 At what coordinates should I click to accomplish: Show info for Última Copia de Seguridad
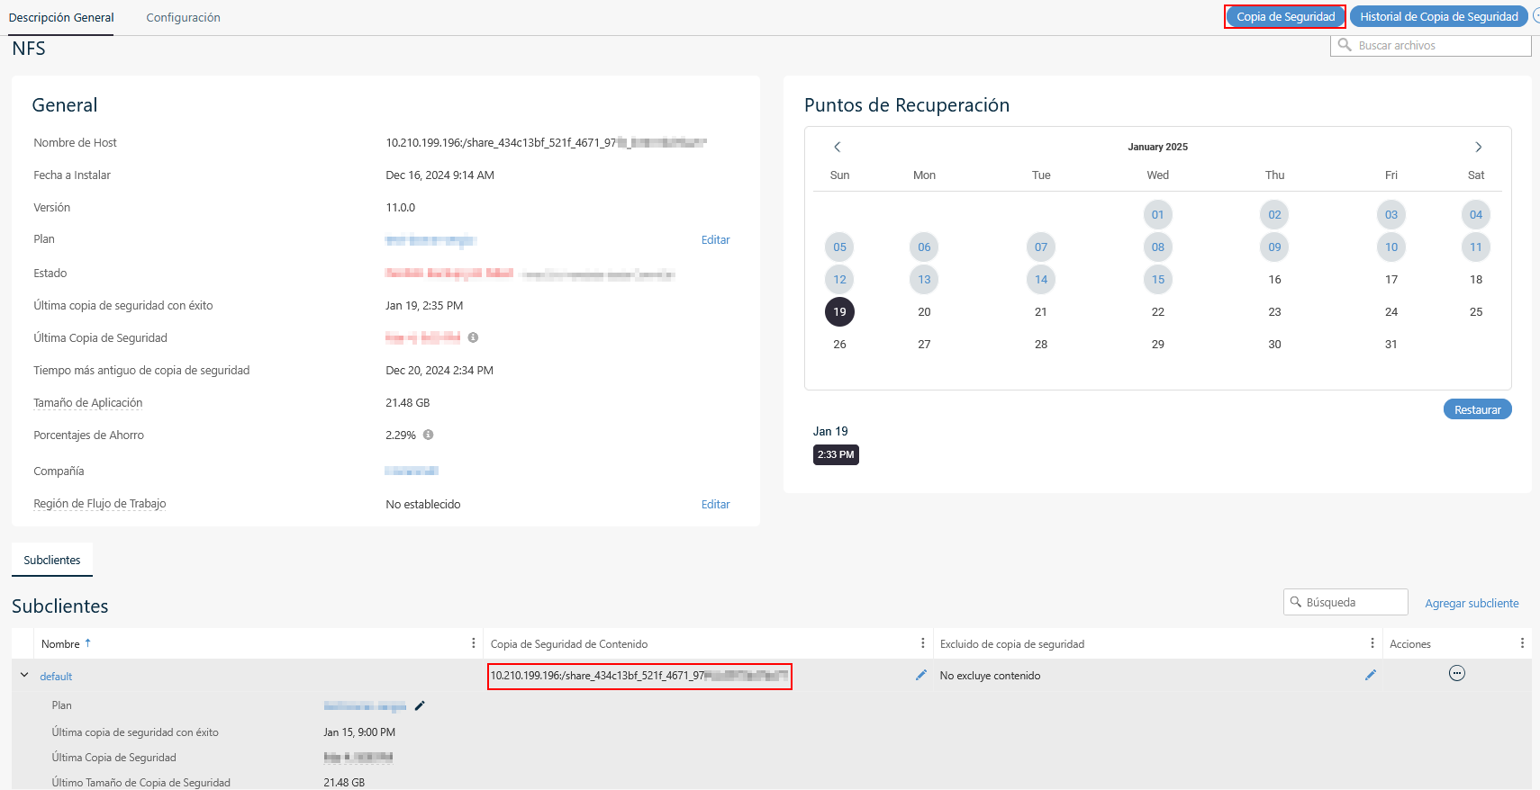(473, 337)
